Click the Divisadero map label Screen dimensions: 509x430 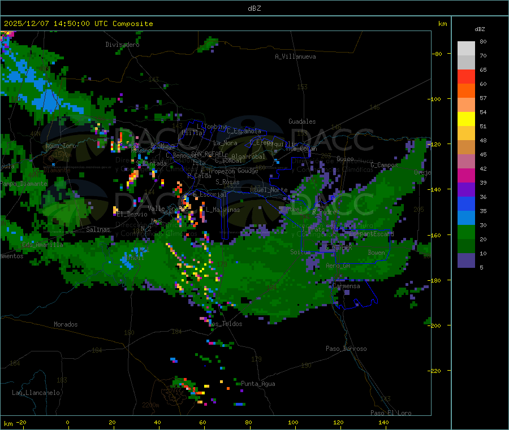pos(122,45)
